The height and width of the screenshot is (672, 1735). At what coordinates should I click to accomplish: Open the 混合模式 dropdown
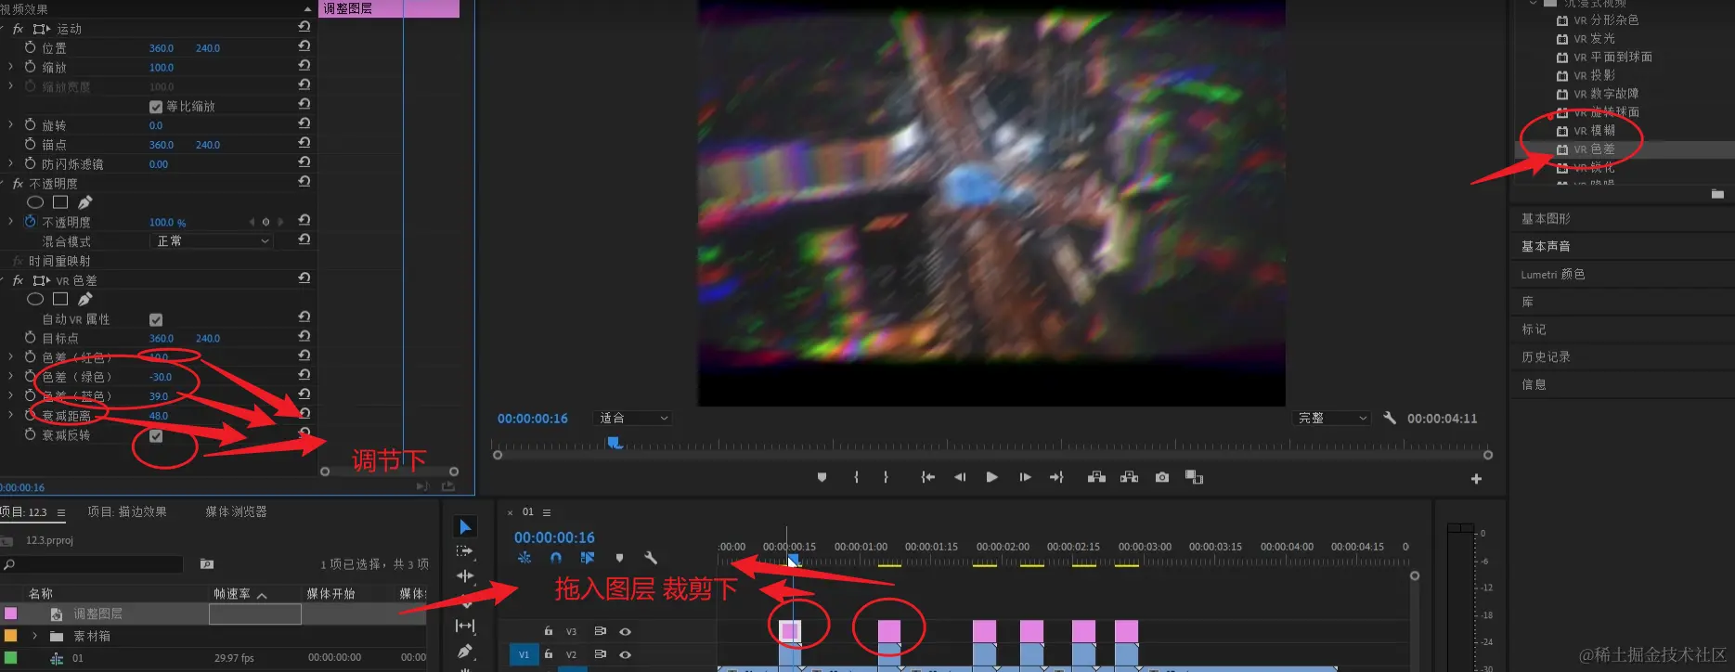[212, 241]
